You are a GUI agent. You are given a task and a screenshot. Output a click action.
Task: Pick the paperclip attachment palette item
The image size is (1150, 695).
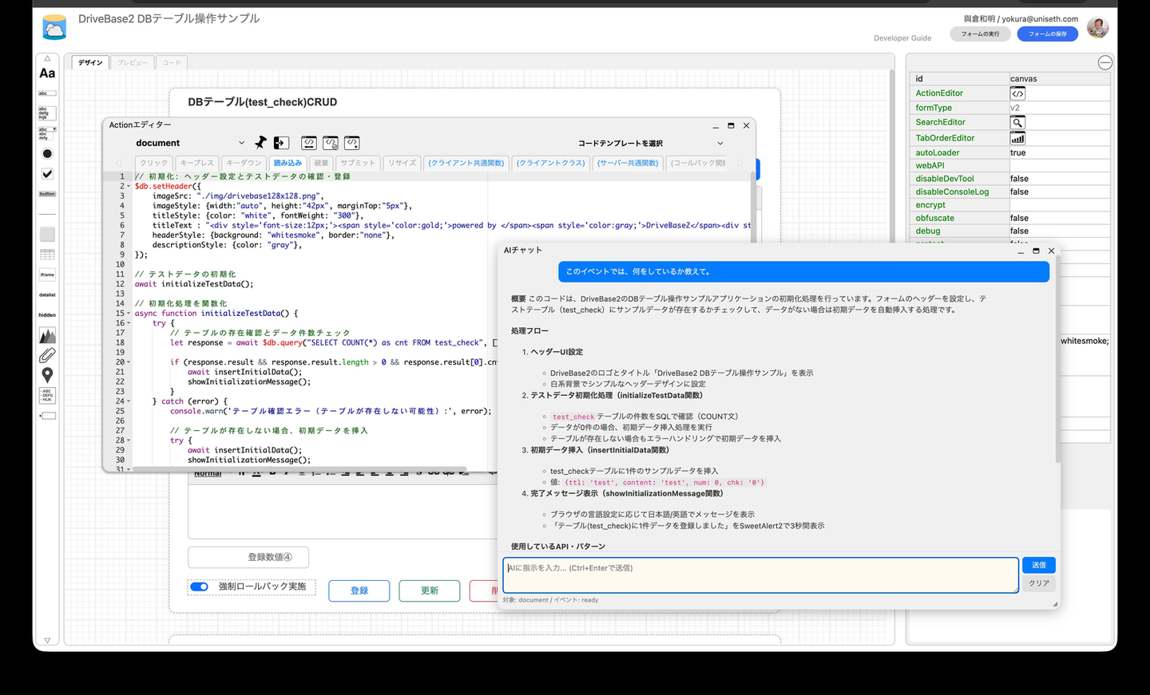click(x=47, y=355)
